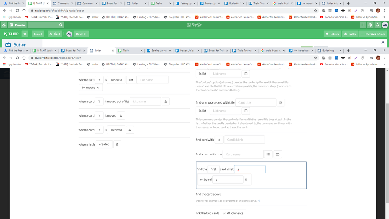The image size is (389, 219).
Task: Click List name field for moved out of list
Action: coord(145,102)
